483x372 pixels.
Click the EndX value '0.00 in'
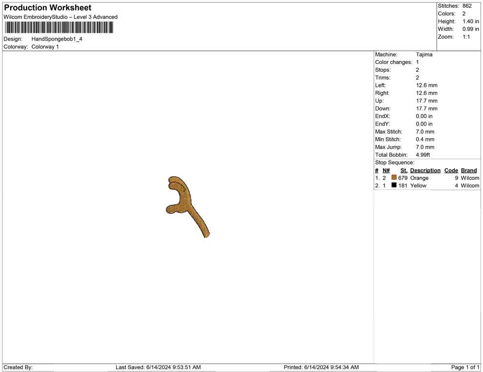click(x=424, y=116)
